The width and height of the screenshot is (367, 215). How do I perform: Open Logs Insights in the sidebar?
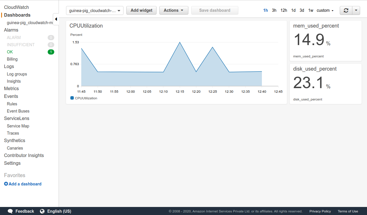click(14, 81)
